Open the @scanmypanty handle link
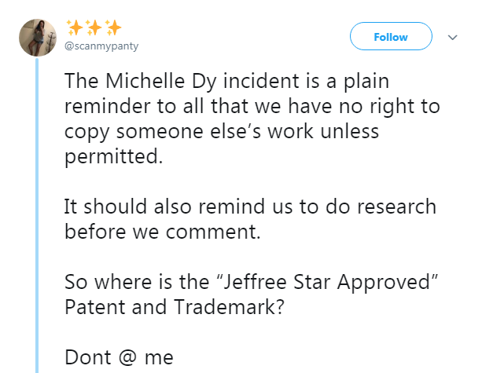The width and height of the screenshot is (482, 373). coord(101,46)
